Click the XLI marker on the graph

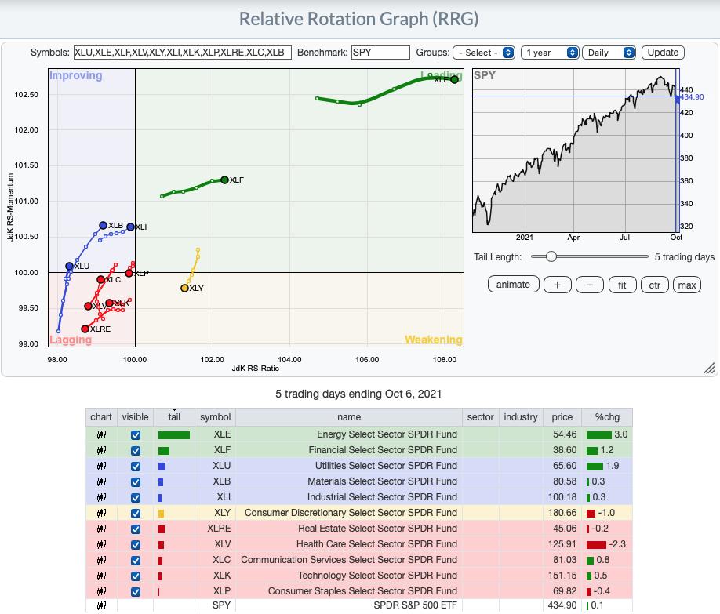pos(130,227)
